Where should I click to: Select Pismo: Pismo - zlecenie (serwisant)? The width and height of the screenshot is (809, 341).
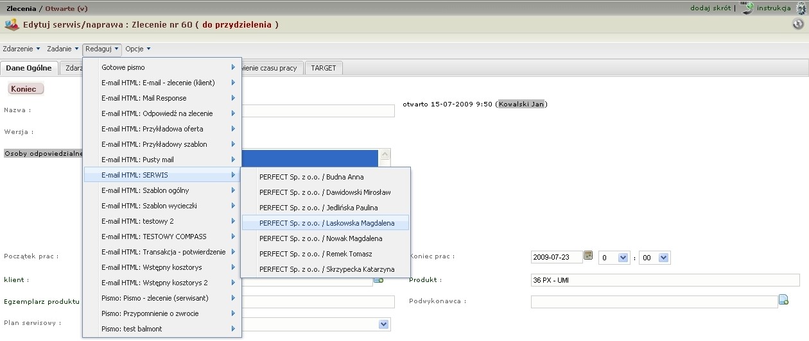(x=162, y=298)
